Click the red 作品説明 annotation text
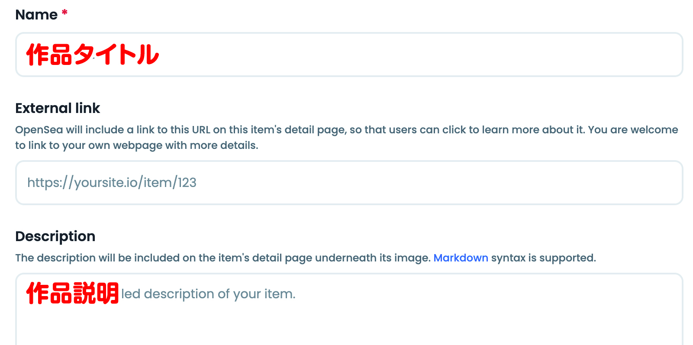The height and width of the screenshot is (345, 693). (72, 293)
